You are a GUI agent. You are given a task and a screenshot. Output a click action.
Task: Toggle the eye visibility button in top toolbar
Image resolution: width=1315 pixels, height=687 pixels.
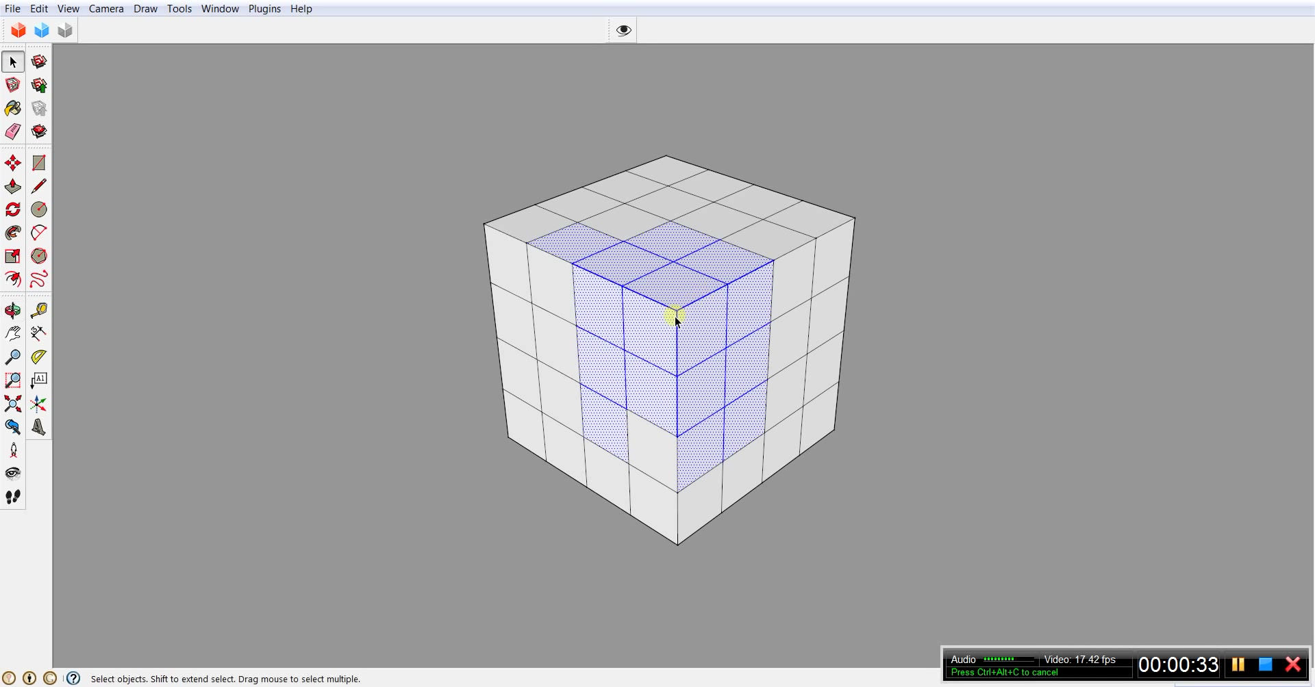coord(623,30)
